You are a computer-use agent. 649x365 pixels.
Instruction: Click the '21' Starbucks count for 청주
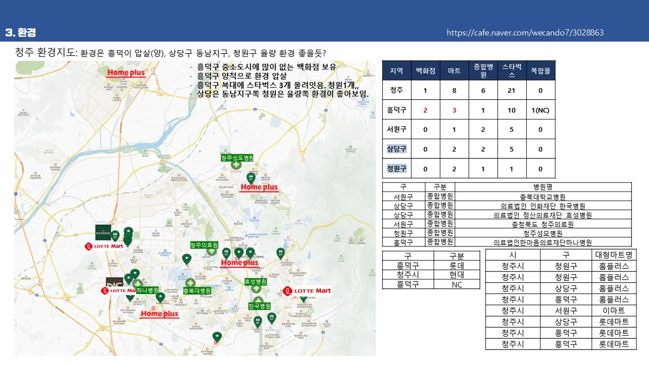[512, 90]
